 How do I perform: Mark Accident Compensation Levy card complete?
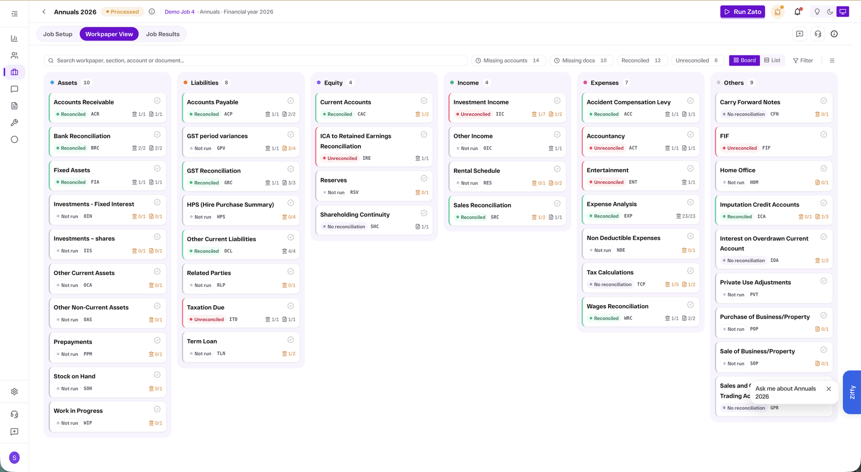690,101
